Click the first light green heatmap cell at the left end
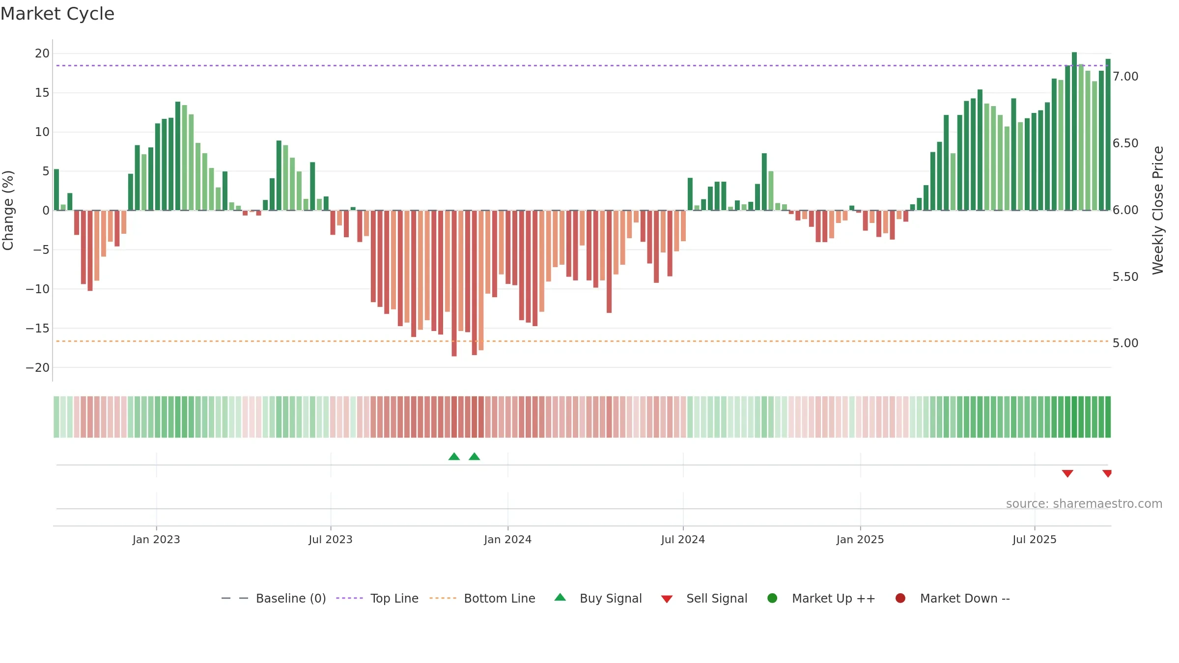This screenshot has height=663, width=1179. [x=56, y=417]
